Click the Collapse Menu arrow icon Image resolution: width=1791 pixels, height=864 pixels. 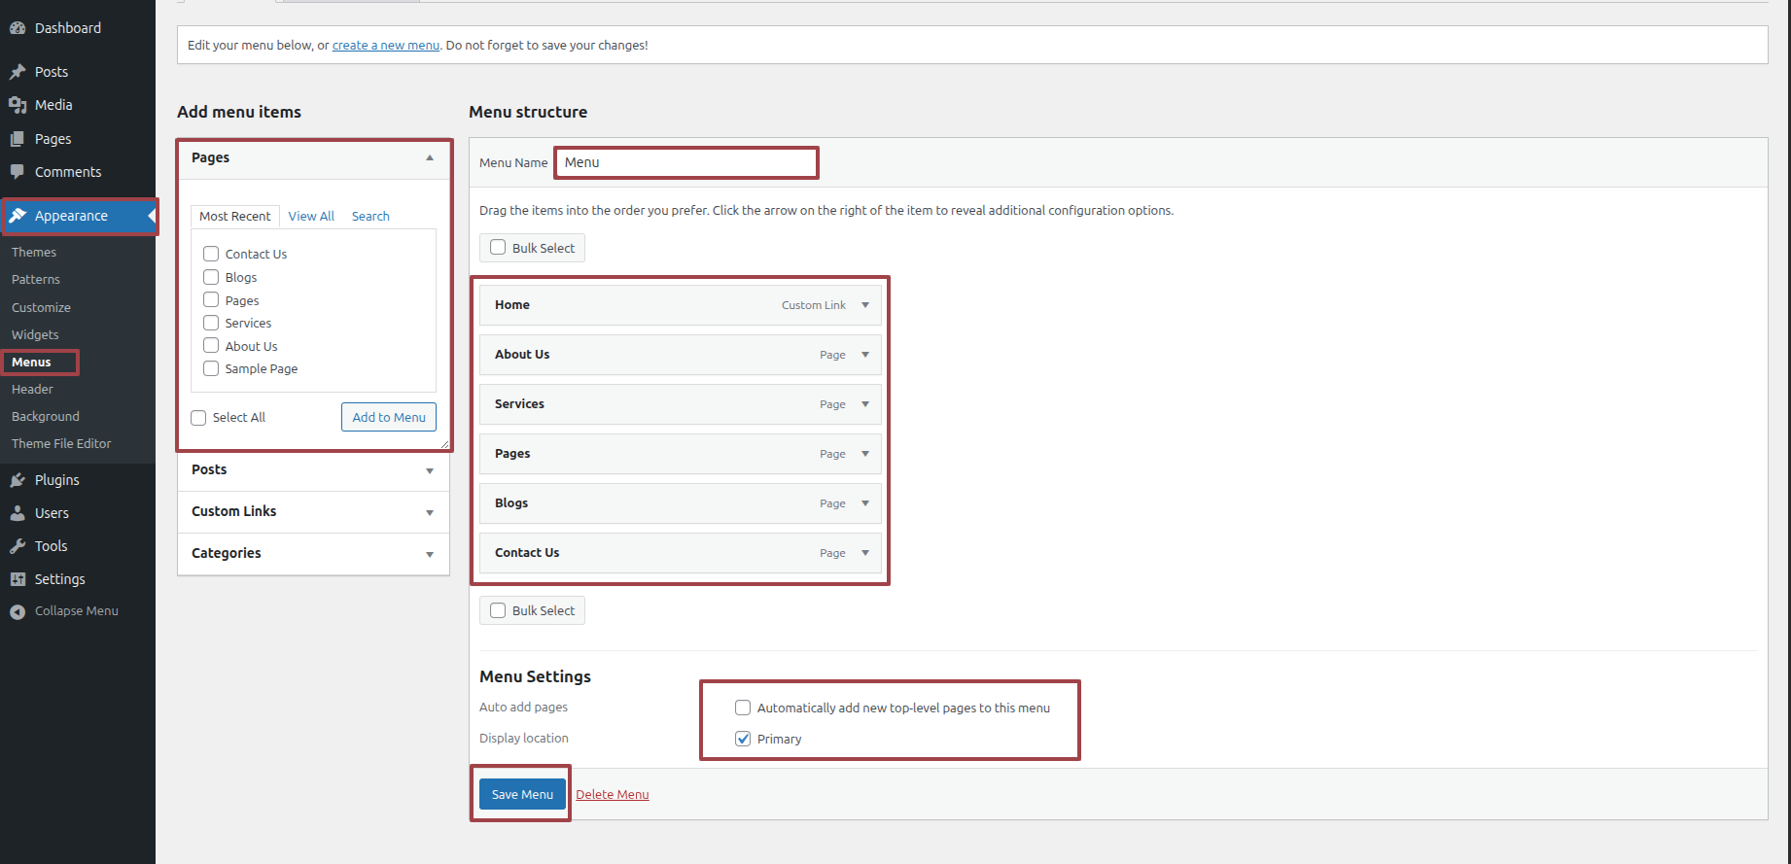pyautogui.click(x=18, y=611)
